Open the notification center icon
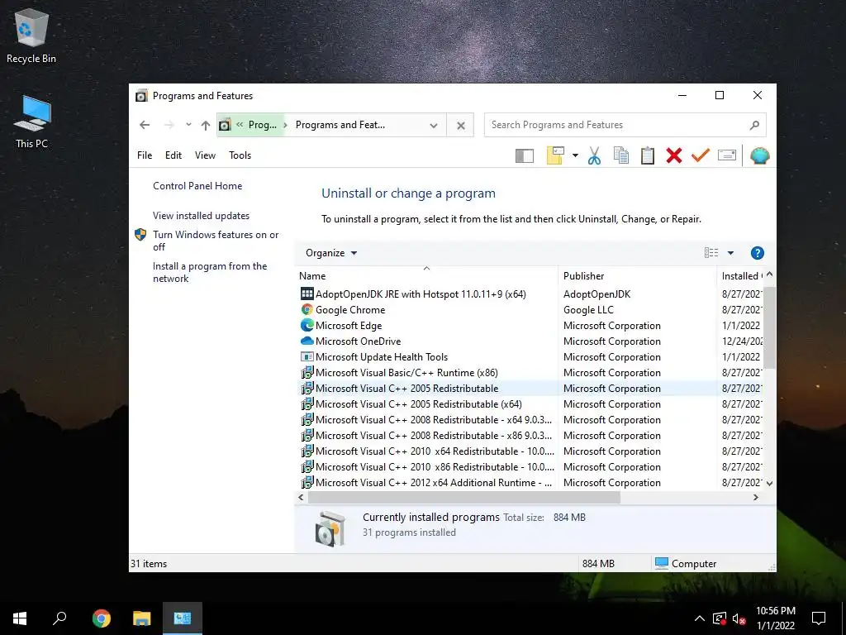846x635 pixels. [819, 618]
